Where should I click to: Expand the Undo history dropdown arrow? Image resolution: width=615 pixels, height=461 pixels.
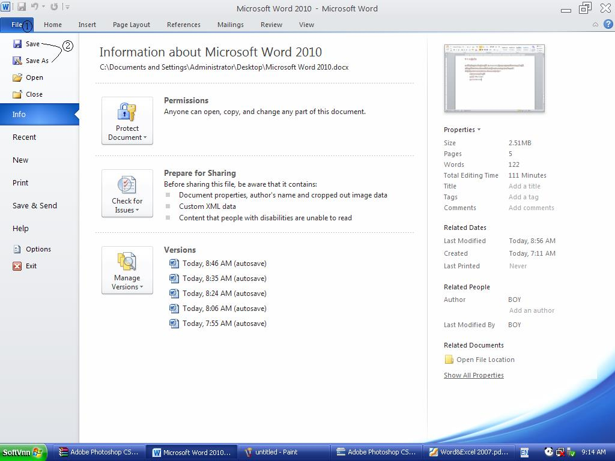click(x=43, y=7)
